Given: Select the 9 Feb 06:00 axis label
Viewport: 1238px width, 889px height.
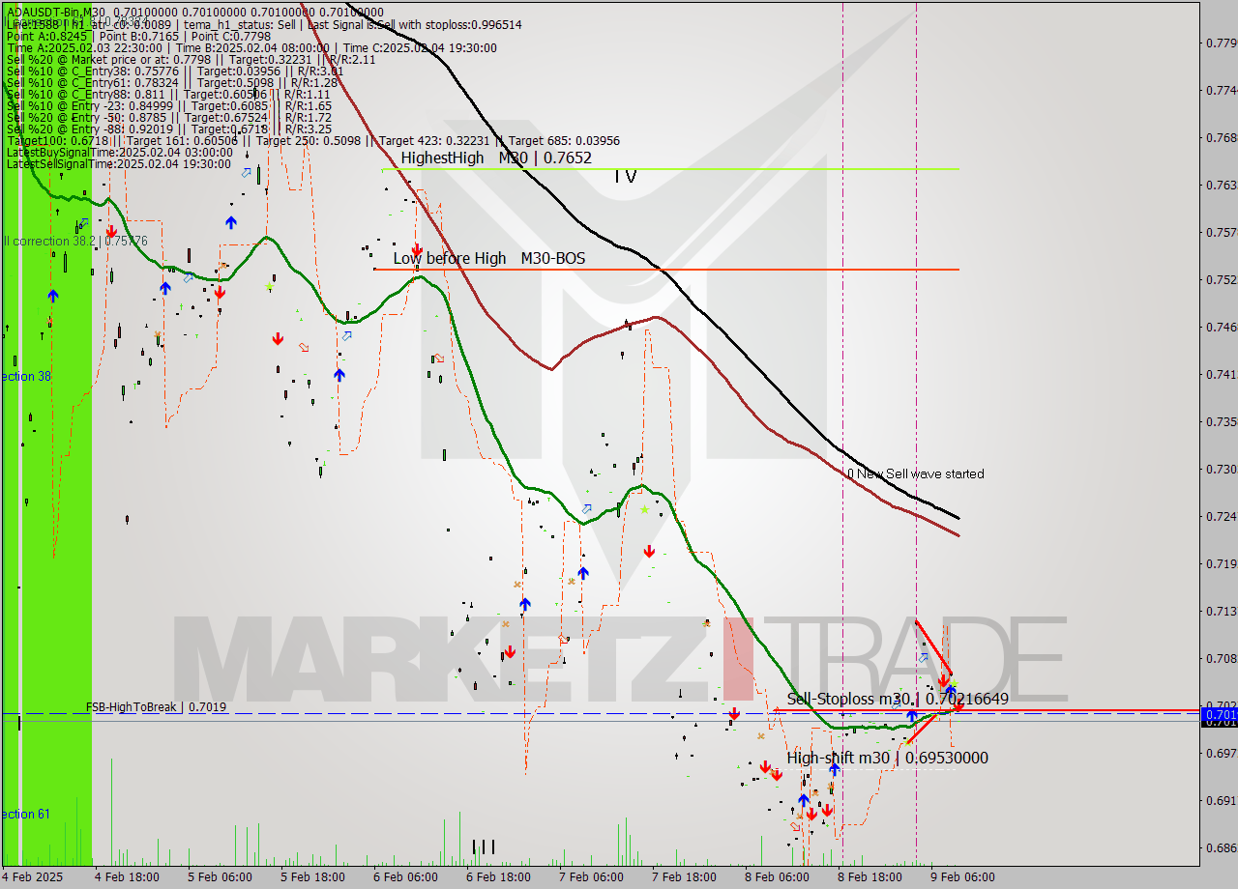Looking at the screenshot, I should [x=963, y=876].
